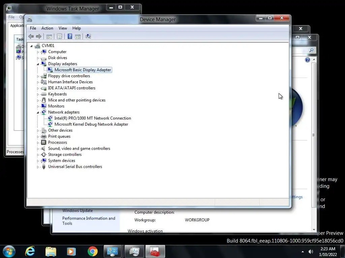Click Scan for hardware changes toolbar icon

[x=88, y=36]
